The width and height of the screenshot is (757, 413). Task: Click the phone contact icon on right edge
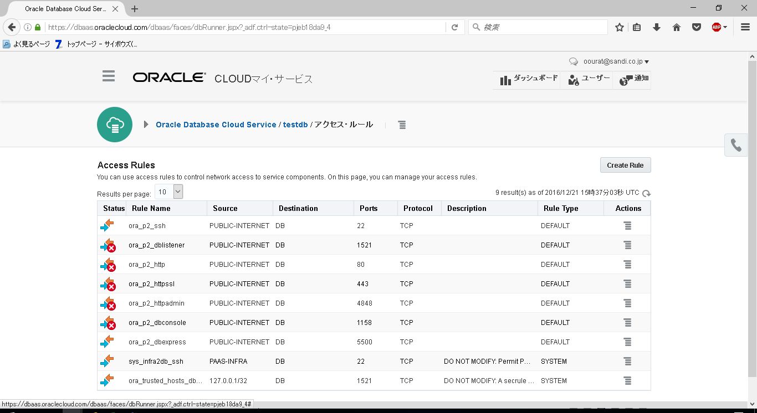pos(736,145)
